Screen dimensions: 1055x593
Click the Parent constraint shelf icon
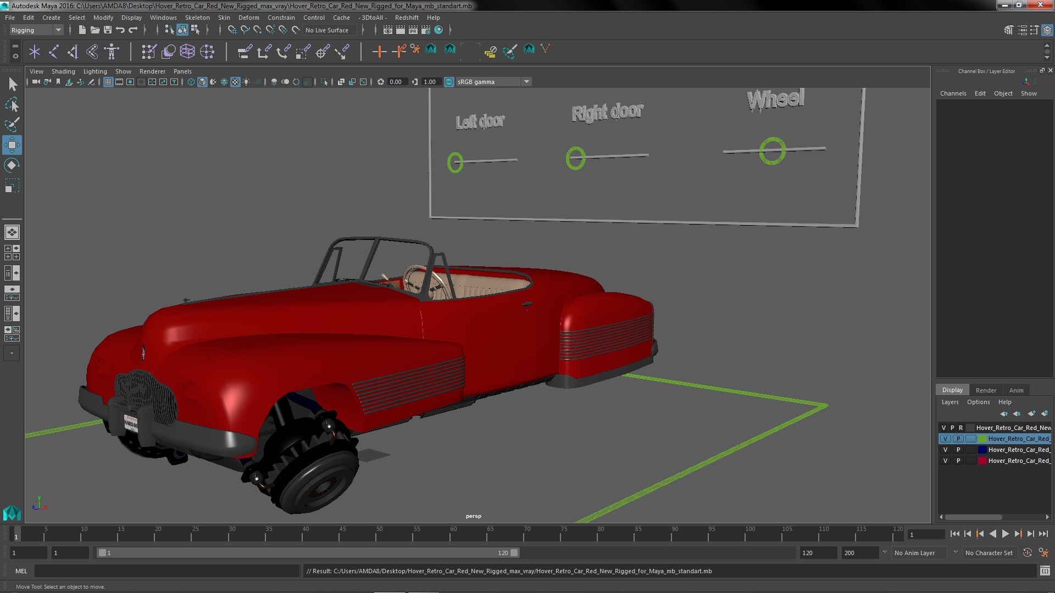tap(245, 52)
